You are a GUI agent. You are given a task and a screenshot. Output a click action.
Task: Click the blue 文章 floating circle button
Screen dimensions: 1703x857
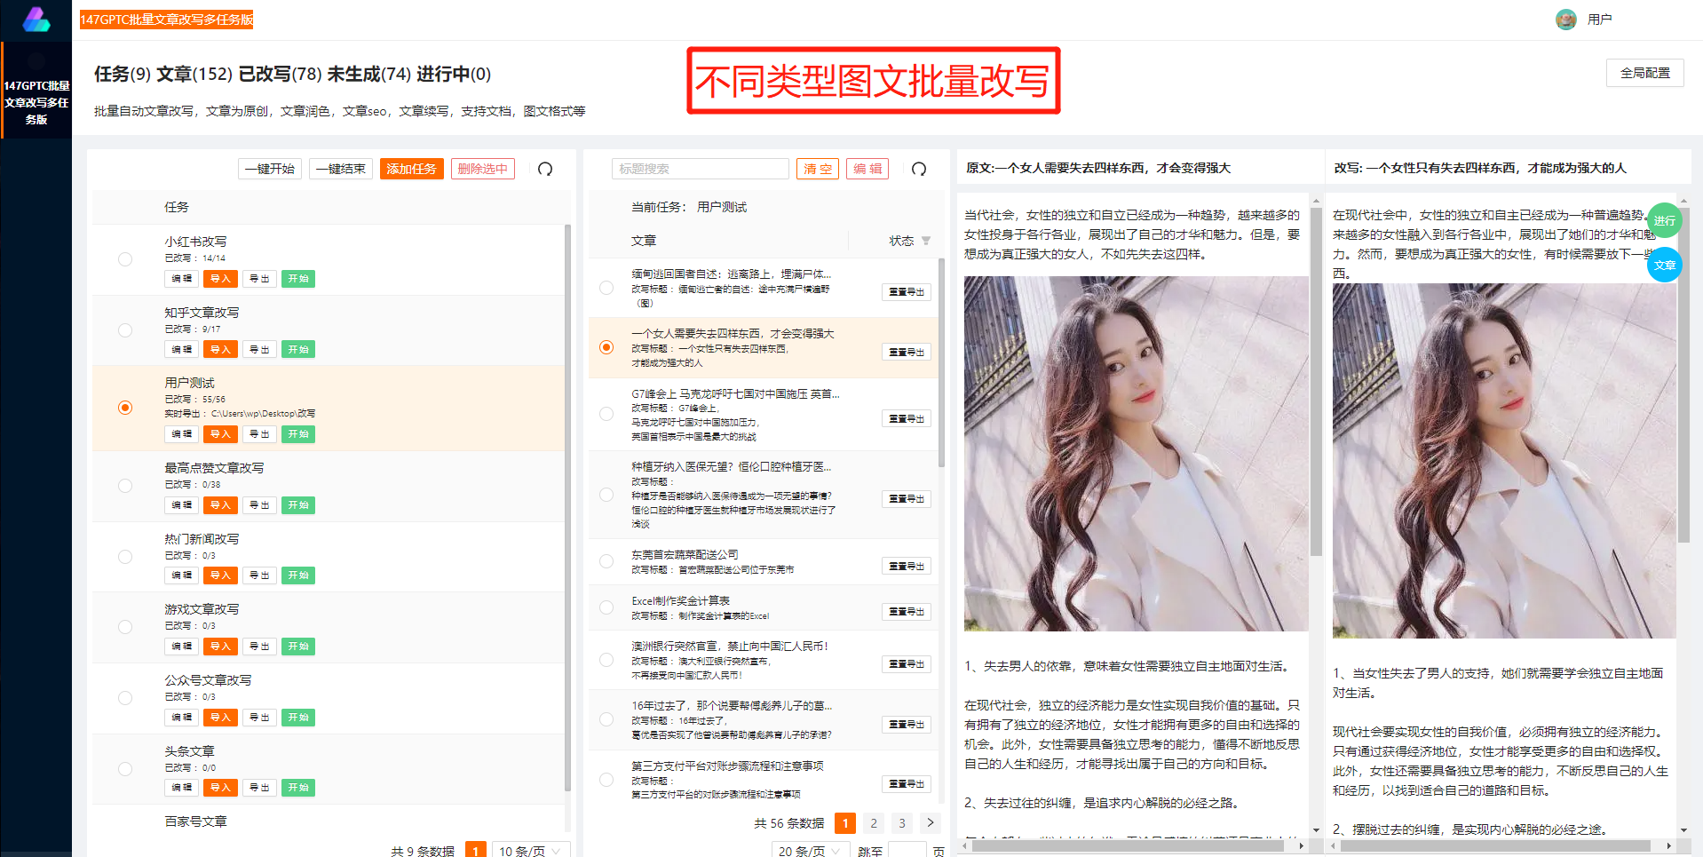click(x=1664, y=265)
